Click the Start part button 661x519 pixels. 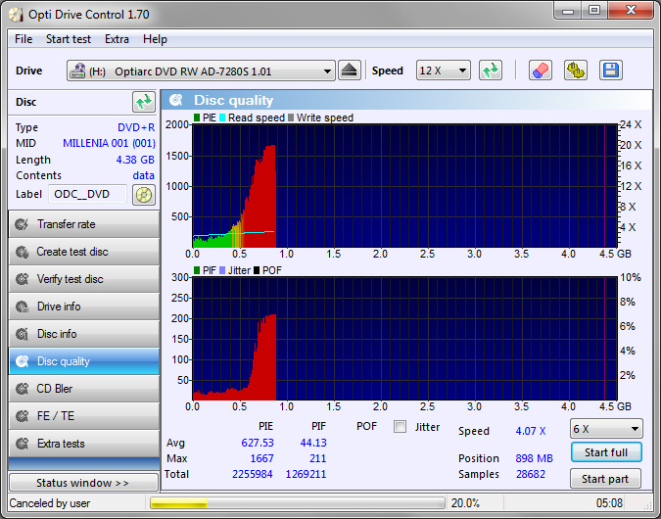tap(605, 479)
